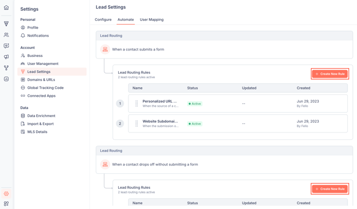Click the settings gear icon at bottom
Screen dimensions: 357x209
(6, 194)
